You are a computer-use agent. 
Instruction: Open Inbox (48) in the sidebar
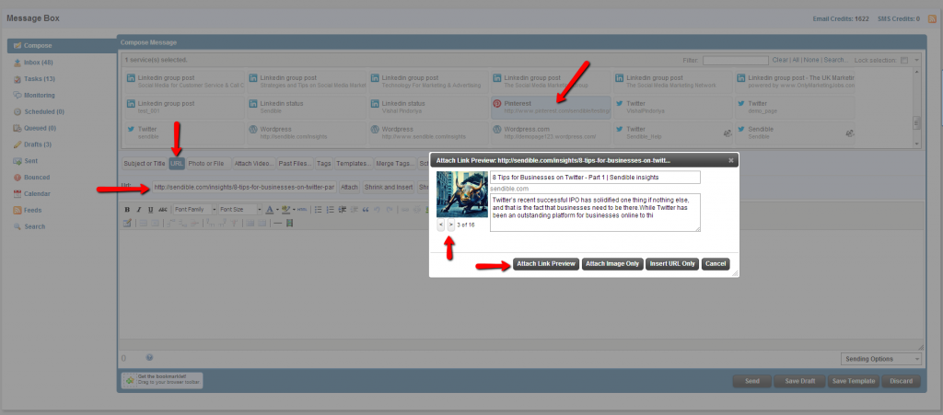(39, 63)
